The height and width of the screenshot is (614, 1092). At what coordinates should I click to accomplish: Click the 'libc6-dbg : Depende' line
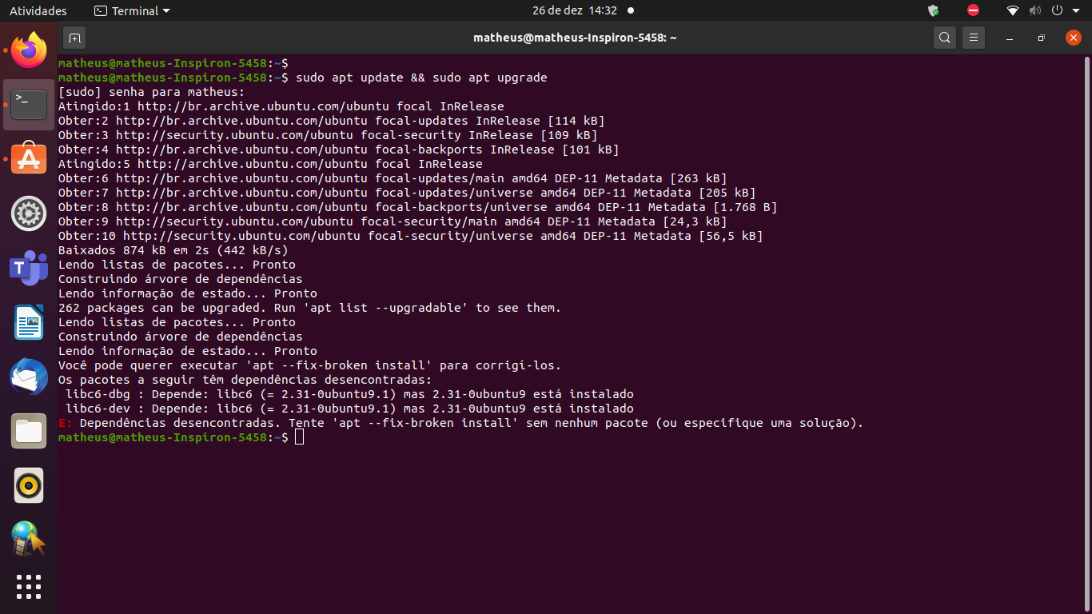click(x=349, y=394)
